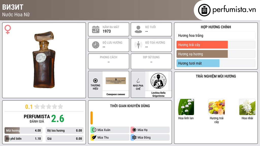Click the sun icon for Mùa Hạ
The height and width of the screenshot is (146, 260).
click(x=134, y=130)
